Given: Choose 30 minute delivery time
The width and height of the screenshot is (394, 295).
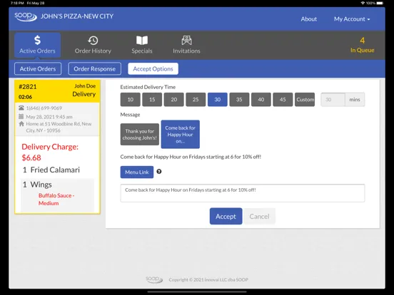Looking at the screenshot, I should pos(218,100).
